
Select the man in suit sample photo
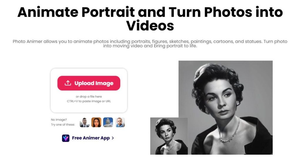[84, 122]
